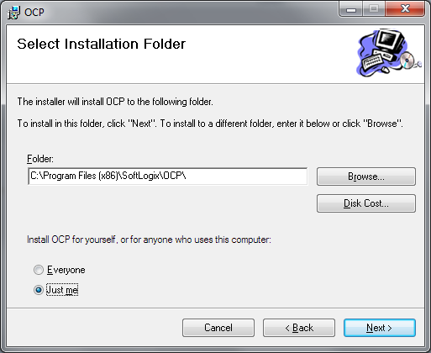Viewport: 431px width, 353px height.
Task: Proceed with the Next button
Action: coord(380,328)
